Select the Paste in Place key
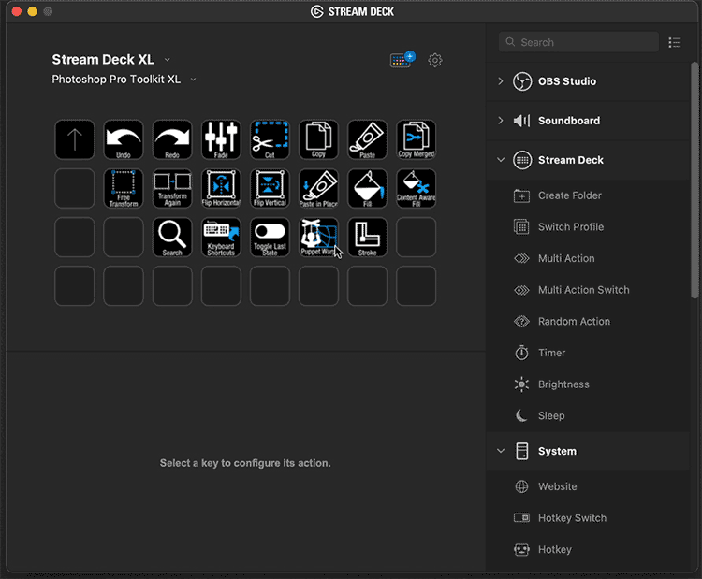The height and width of the screenshot is (579, 702). (x=318, y=188)
